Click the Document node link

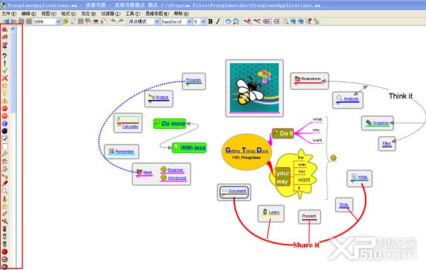pos(237,191)
